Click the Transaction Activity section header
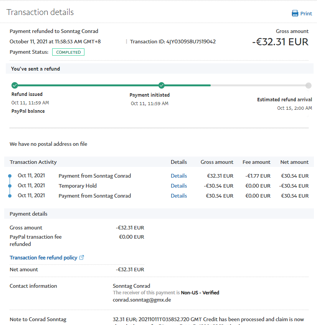Screen dimensions: 317x325 33,162
